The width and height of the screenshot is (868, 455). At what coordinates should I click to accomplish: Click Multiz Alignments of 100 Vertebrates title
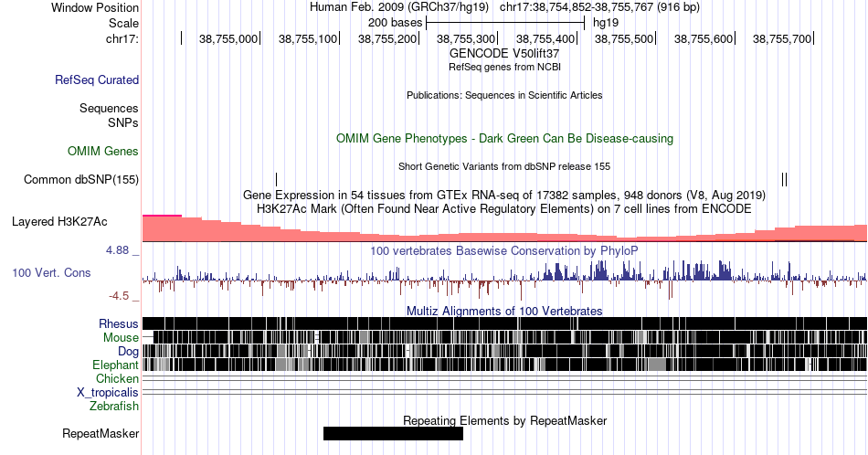(x=504, y=311)
